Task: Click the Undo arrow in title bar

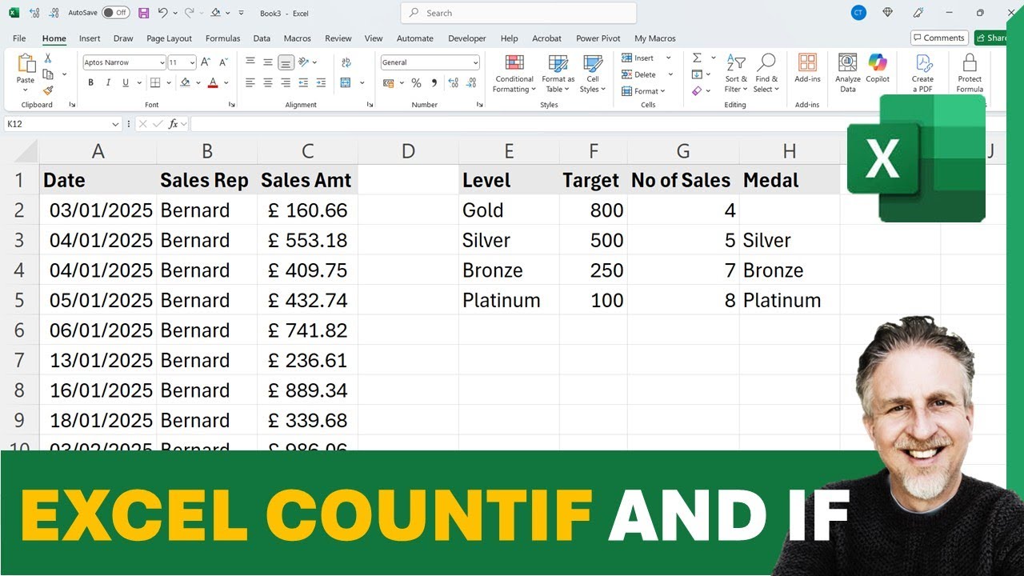Action: (163, 13)
